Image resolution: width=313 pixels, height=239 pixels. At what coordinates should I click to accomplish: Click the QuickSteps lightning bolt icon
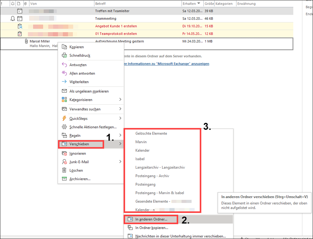coord(64,118)
